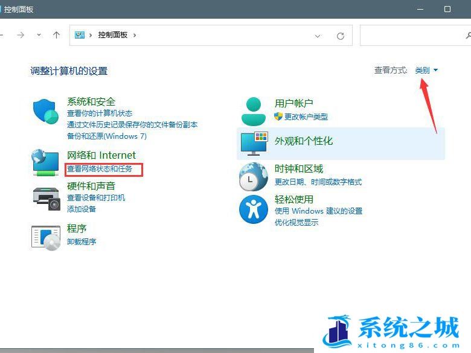Open 查看网络状态和任务 link
Image resolution: width=471 pixels, height=353 pixels.
point(100,169)
